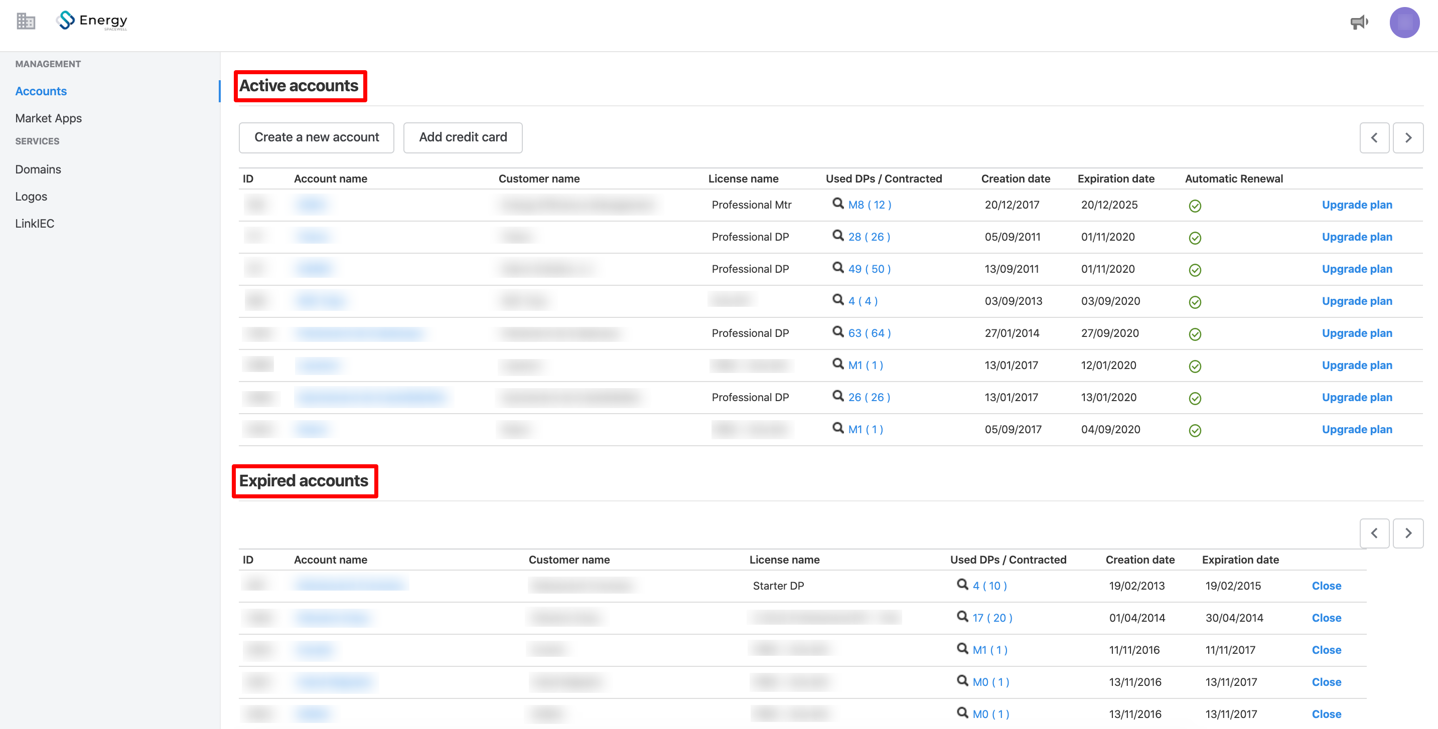Image resolution: width=1438 pixels, height=729 pixels.
Task: Click magnifier icon beside M8 ( 12 )
Action: click(838, 203)
